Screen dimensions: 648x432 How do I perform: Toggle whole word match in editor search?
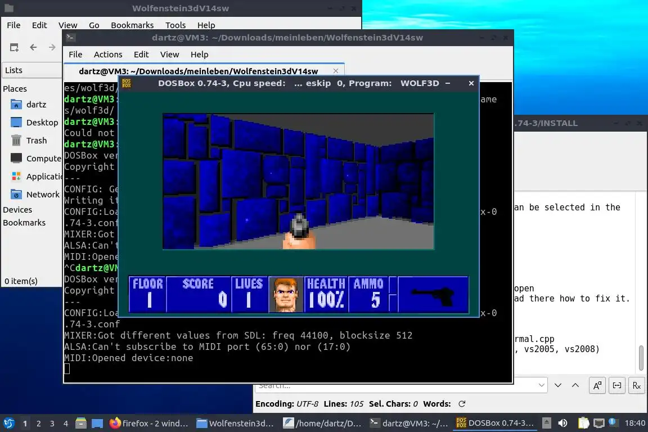point(617,386)
